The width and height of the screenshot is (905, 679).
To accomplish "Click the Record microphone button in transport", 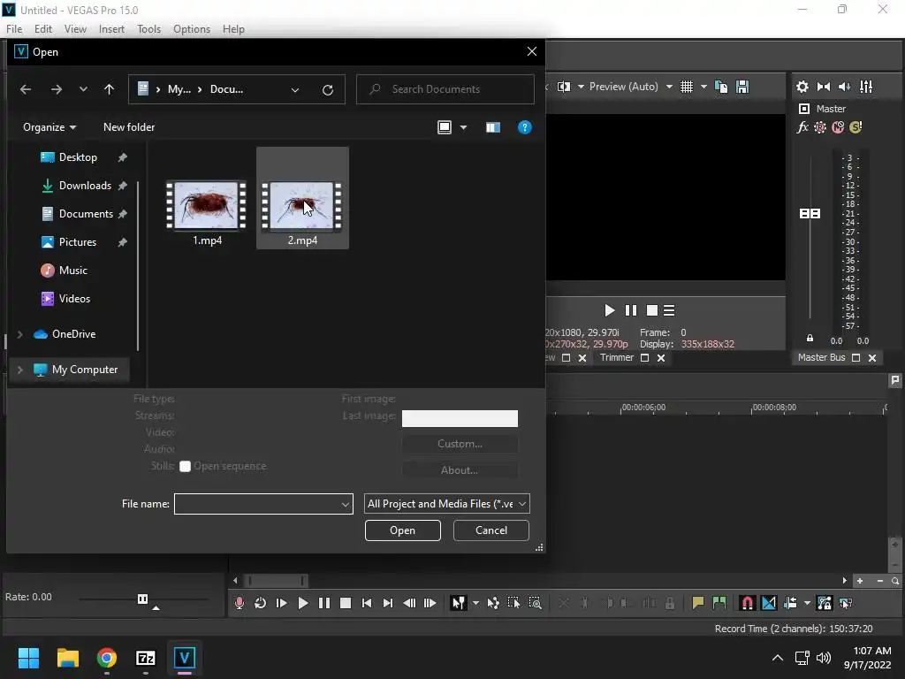I will point(239,603).
